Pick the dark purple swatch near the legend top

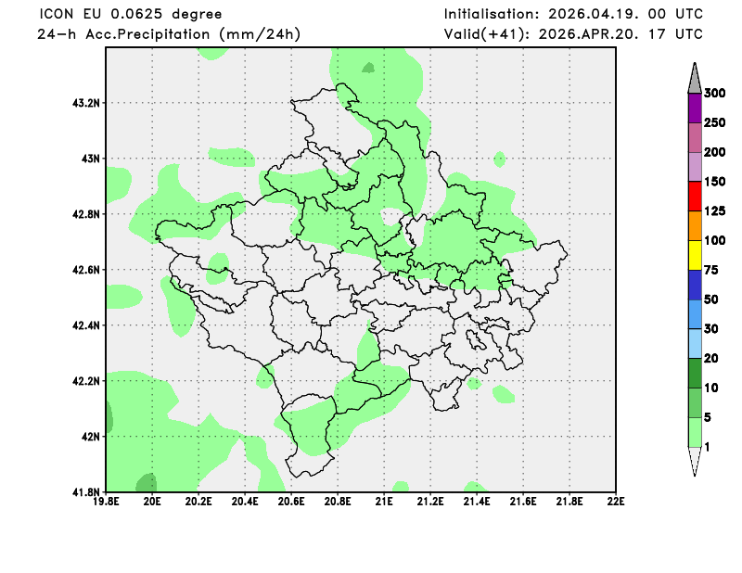(694, 108)
